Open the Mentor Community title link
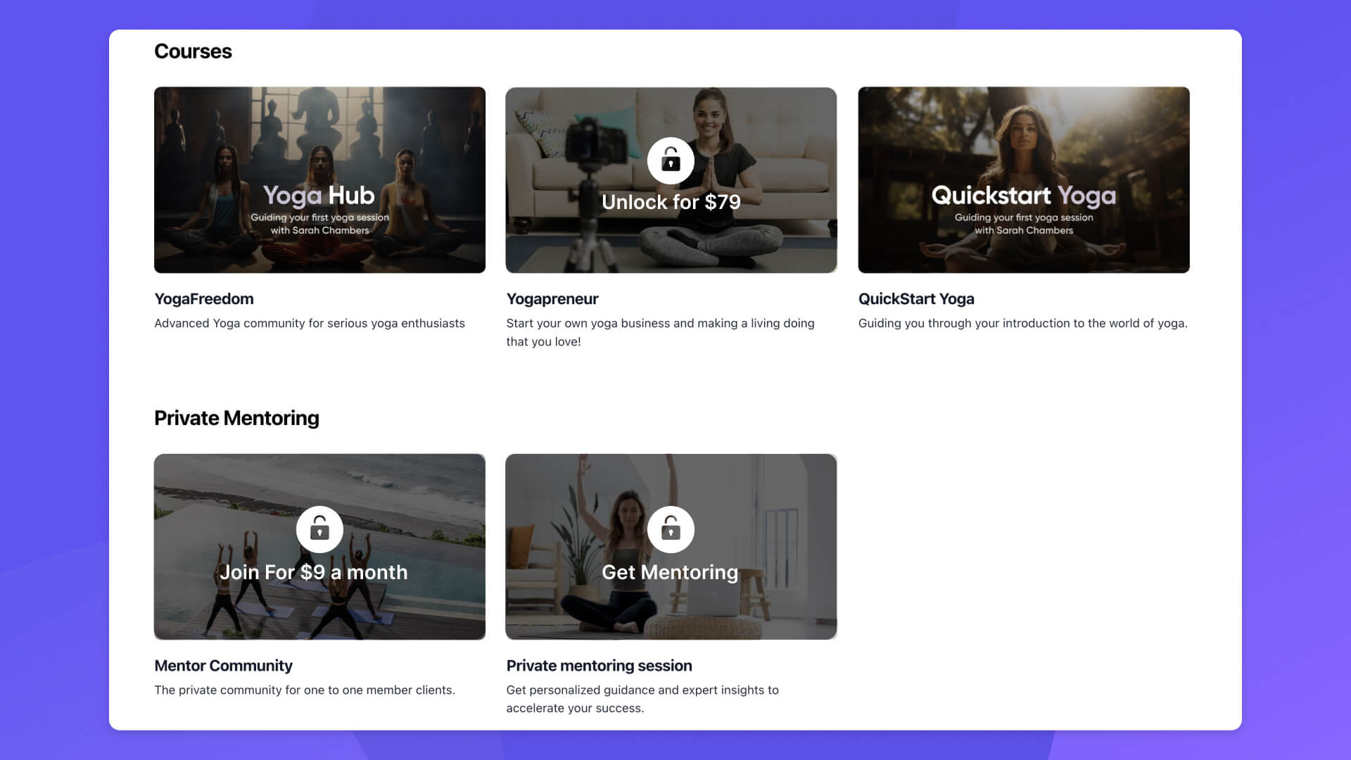Screen dimensions: 1351x760 pos(223,665)
